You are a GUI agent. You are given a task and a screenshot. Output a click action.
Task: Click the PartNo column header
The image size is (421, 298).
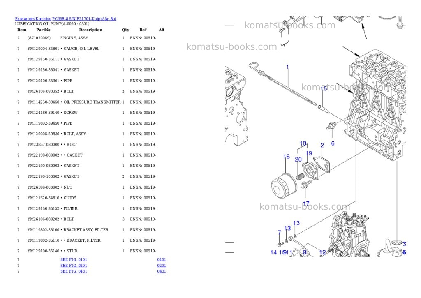[43, 30]
